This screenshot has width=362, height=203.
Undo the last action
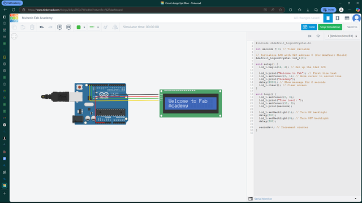pos(41,27)
